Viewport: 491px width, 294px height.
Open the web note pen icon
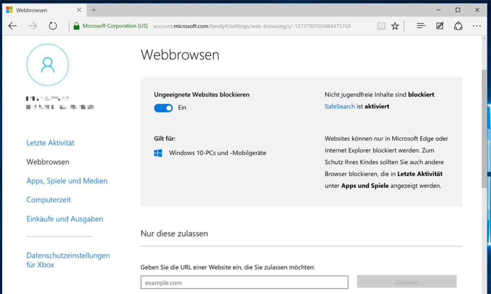(x=440, y=26)
